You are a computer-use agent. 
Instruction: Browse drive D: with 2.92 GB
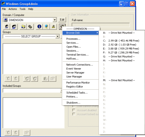tap(122, 45)
